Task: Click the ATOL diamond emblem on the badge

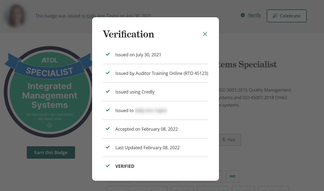Action: tap(49, 125)
